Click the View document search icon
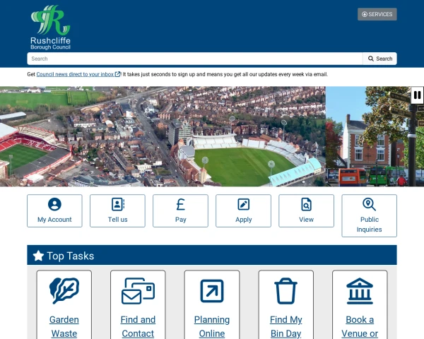424x339 pixels. tap(307, 204)
